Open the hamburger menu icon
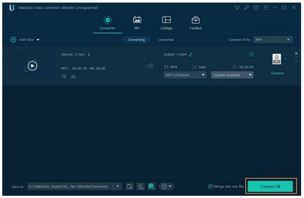Viewport: 304px width, 198px height. tap(266, 8)
